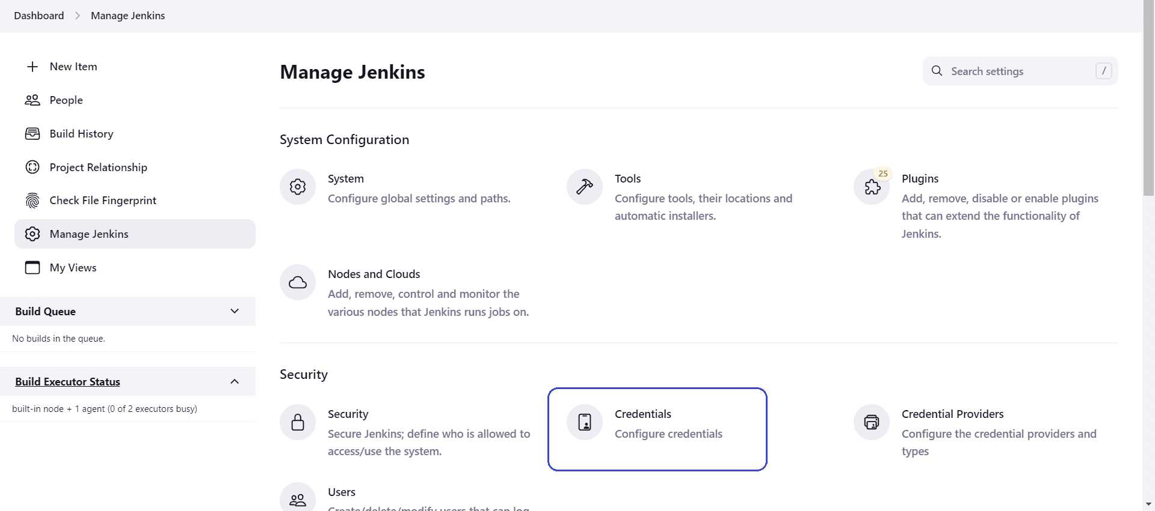Click the People sidebar icon
This screenshot has height=511, width=1155.
point(32,100)
